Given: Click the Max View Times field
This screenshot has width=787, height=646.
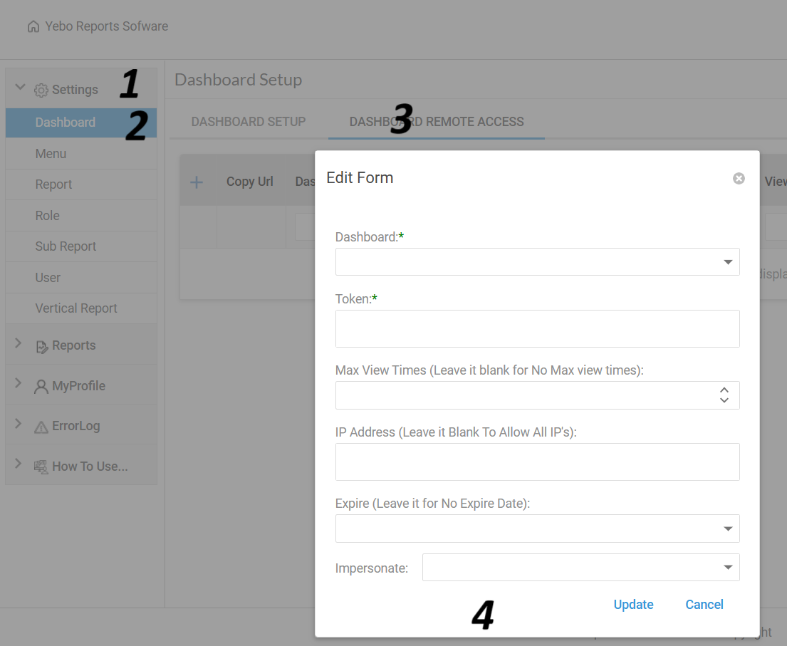Looking at the screenshot, I should pyautogui.click(x=538, y=395).
